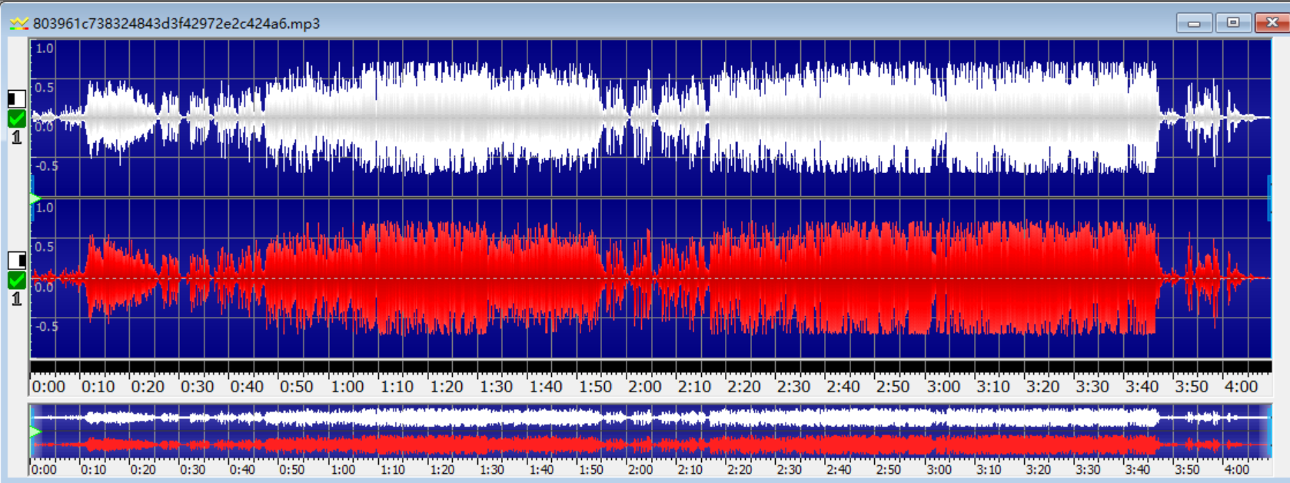Disable the white left channel green checkbox
Image resolution: width=1290 pixels, height=483 pixels.
16,118
